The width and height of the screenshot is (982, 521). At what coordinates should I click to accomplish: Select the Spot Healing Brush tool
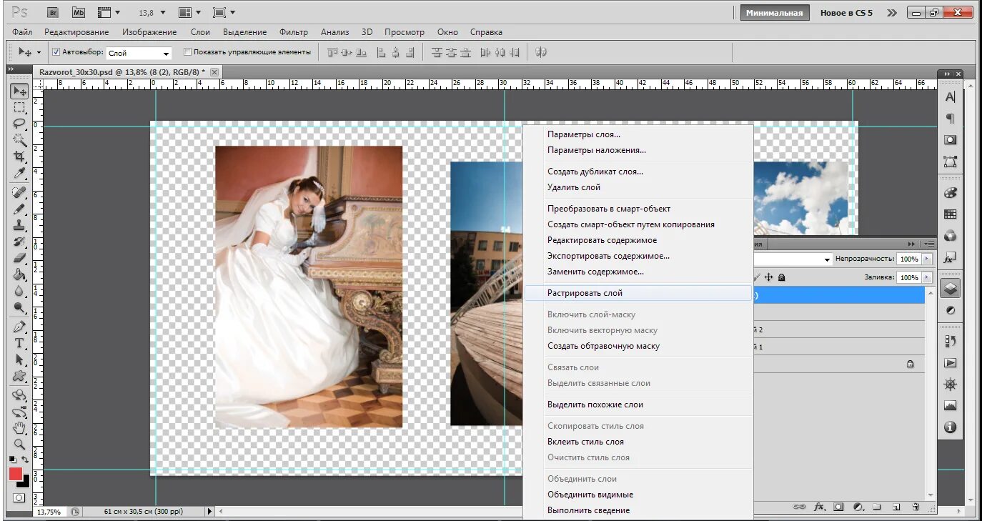tap(19, 192)
